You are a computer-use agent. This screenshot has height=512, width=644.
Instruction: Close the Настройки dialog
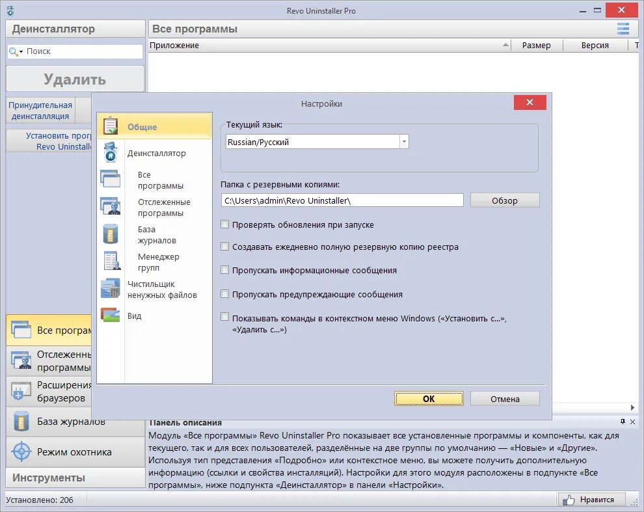point(530,102)
